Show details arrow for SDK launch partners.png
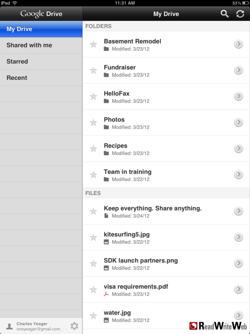 coord(239,263)
